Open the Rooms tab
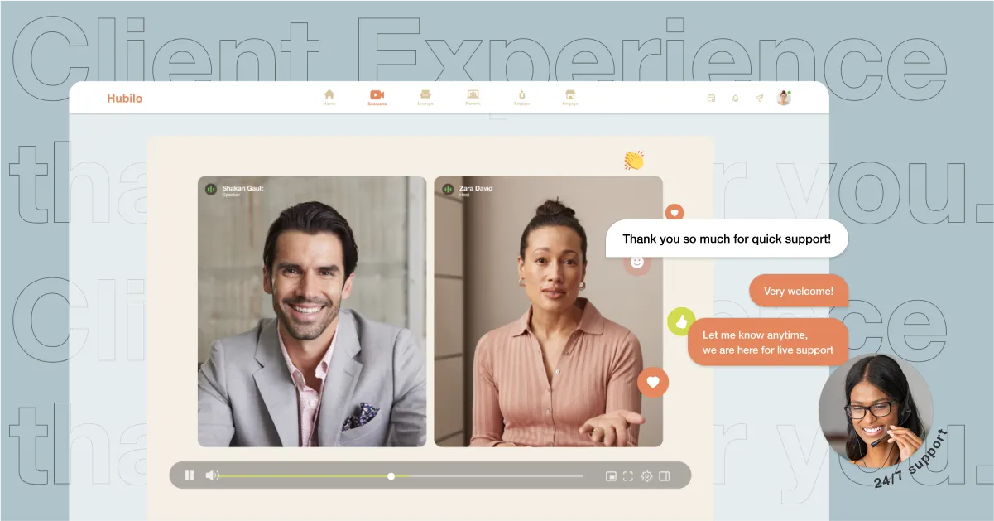The image size is (994, 521). [x=473, y=98]
